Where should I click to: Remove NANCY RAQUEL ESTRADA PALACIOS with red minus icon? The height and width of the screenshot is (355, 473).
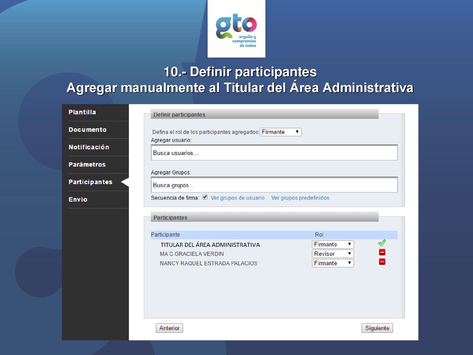click(382, 262)
